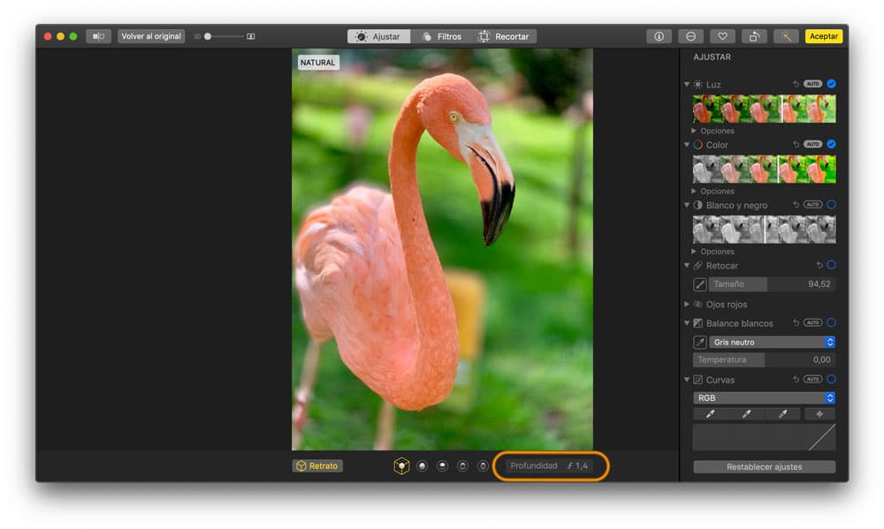The width and height of the screenshot is (884, 529).
Task: Add a point to the curve
Action: click(x=819, y=414)
